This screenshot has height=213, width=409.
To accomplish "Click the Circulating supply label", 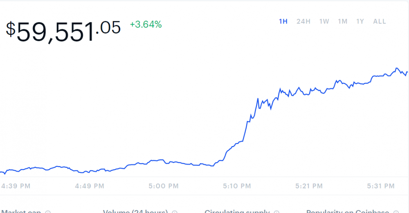I will (x=237, y=211).
